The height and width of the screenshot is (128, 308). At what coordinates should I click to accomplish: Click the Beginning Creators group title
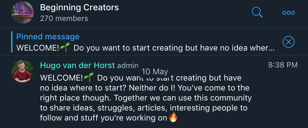[79, 7]
